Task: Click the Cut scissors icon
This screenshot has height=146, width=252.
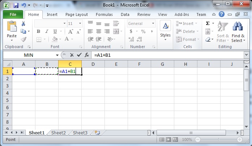Action: [23, 23]
